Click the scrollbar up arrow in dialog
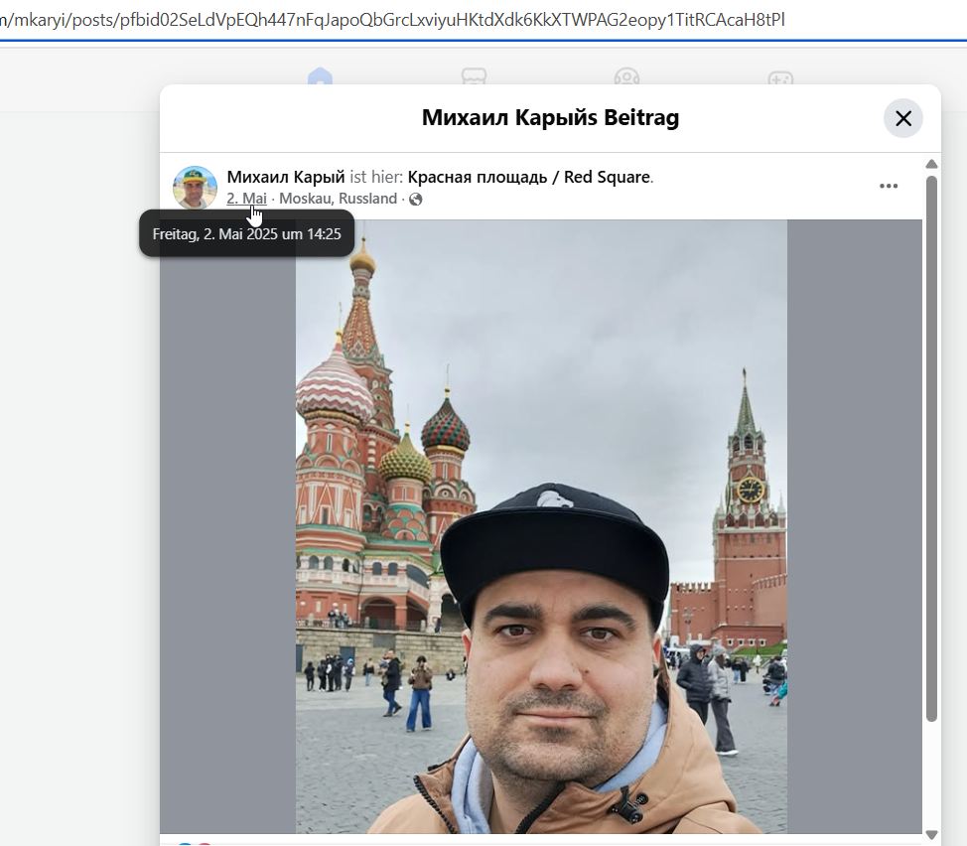 pos(931,164)
